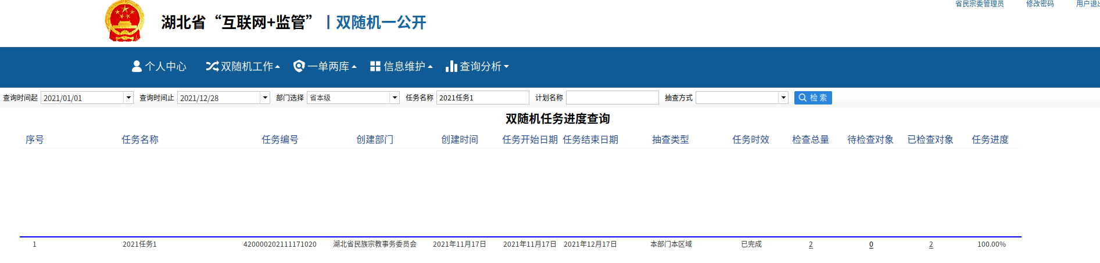Click 省民宗委管理员 user link
The width and height of the screenshot is (1100, 263).
point(979,4)
